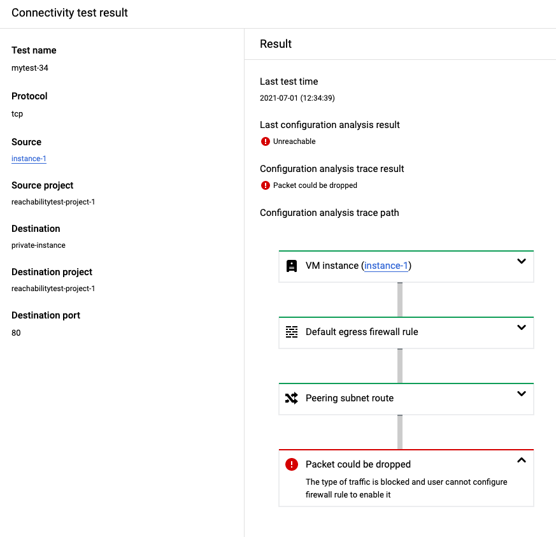Expand the Default egress firewall rule details
This screenshot has width=556, height=537.
tap(521, 327)
